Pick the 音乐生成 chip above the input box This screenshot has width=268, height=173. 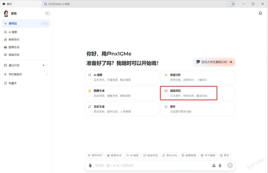click(x=170, y=155)
